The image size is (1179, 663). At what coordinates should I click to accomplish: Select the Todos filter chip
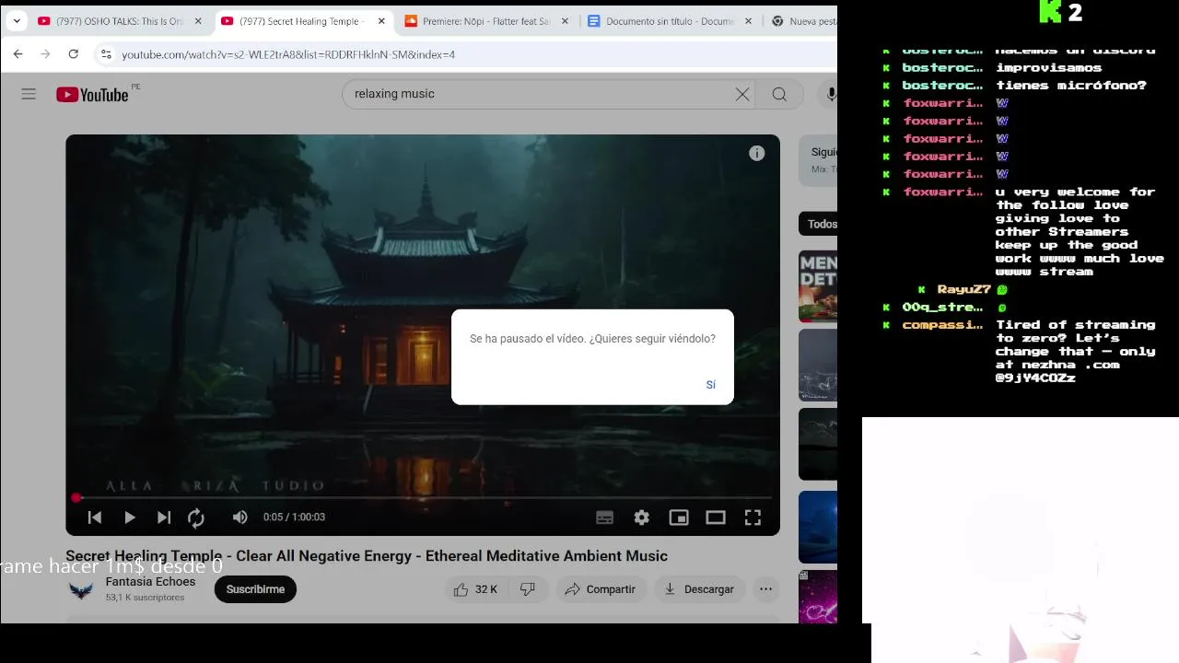tap(819, 224)
